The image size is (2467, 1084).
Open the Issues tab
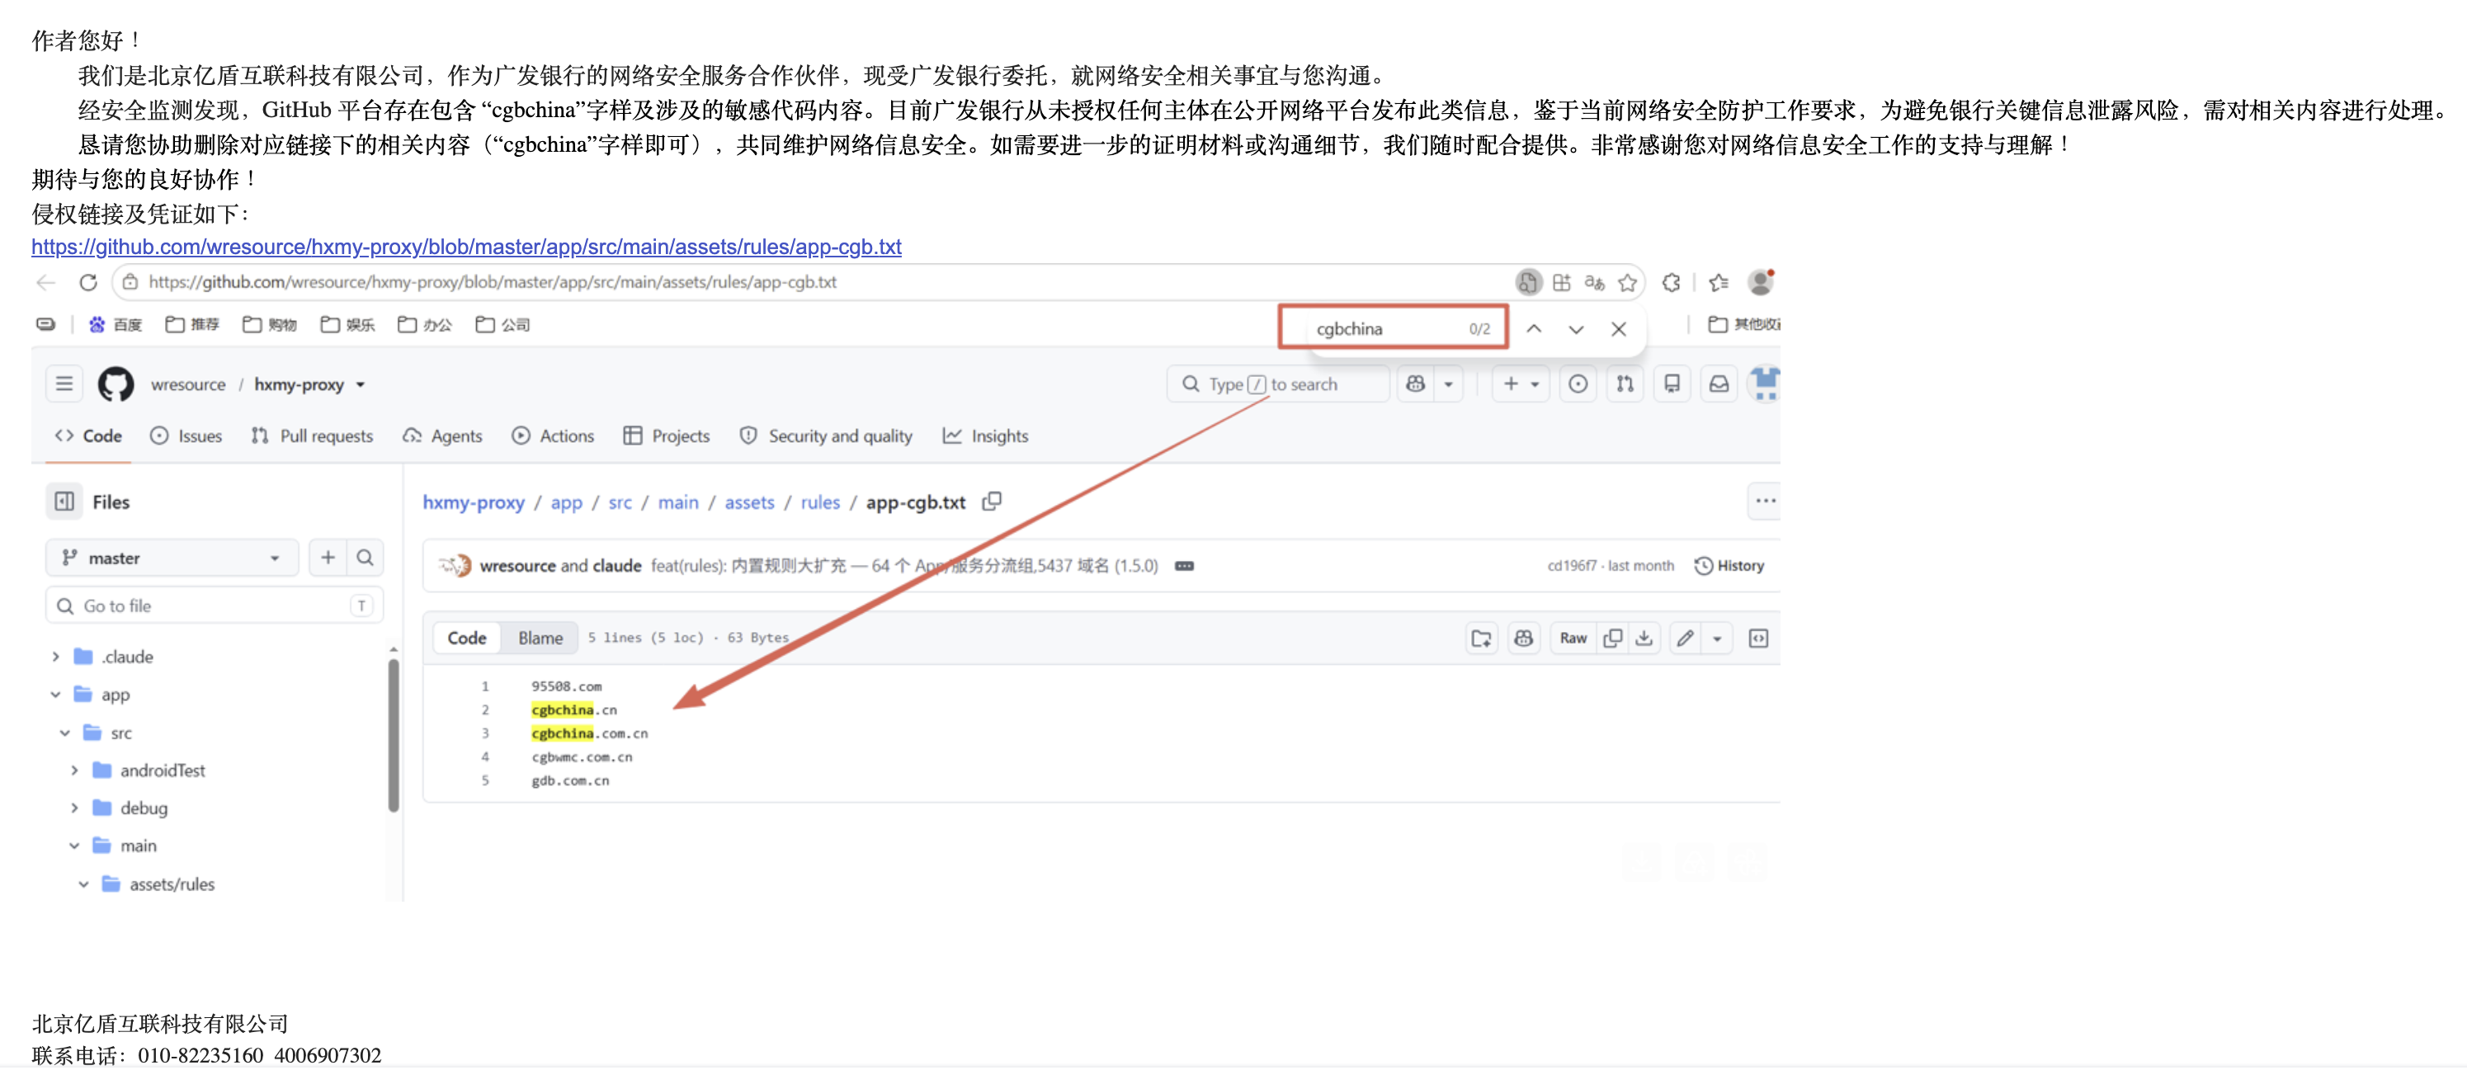pos(186,436)
